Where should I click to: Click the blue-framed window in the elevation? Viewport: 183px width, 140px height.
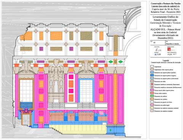[x=86, y=91]
